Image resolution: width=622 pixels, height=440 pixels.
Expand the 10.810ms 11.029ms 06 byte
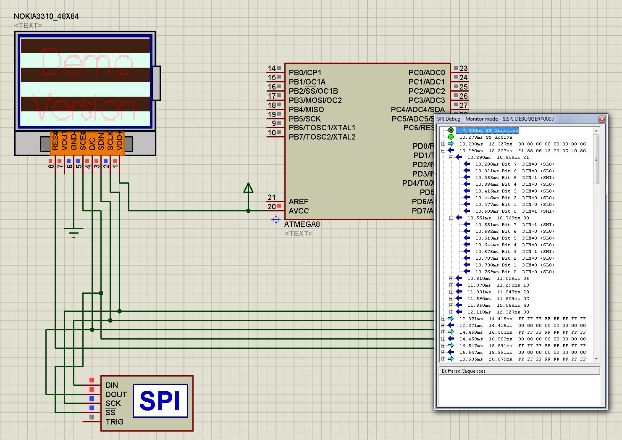coord(451,278)
